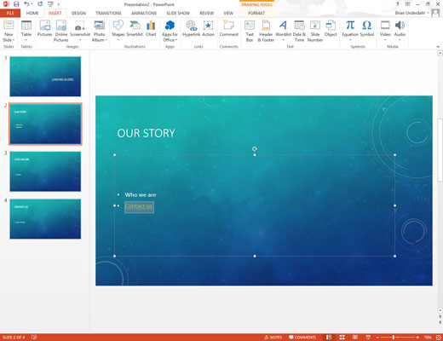Insert a Chart
The image size is (443, 341).
151,29
